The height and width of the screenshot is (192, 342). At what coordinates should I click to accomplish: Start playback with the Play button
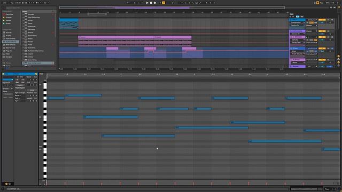147,3
